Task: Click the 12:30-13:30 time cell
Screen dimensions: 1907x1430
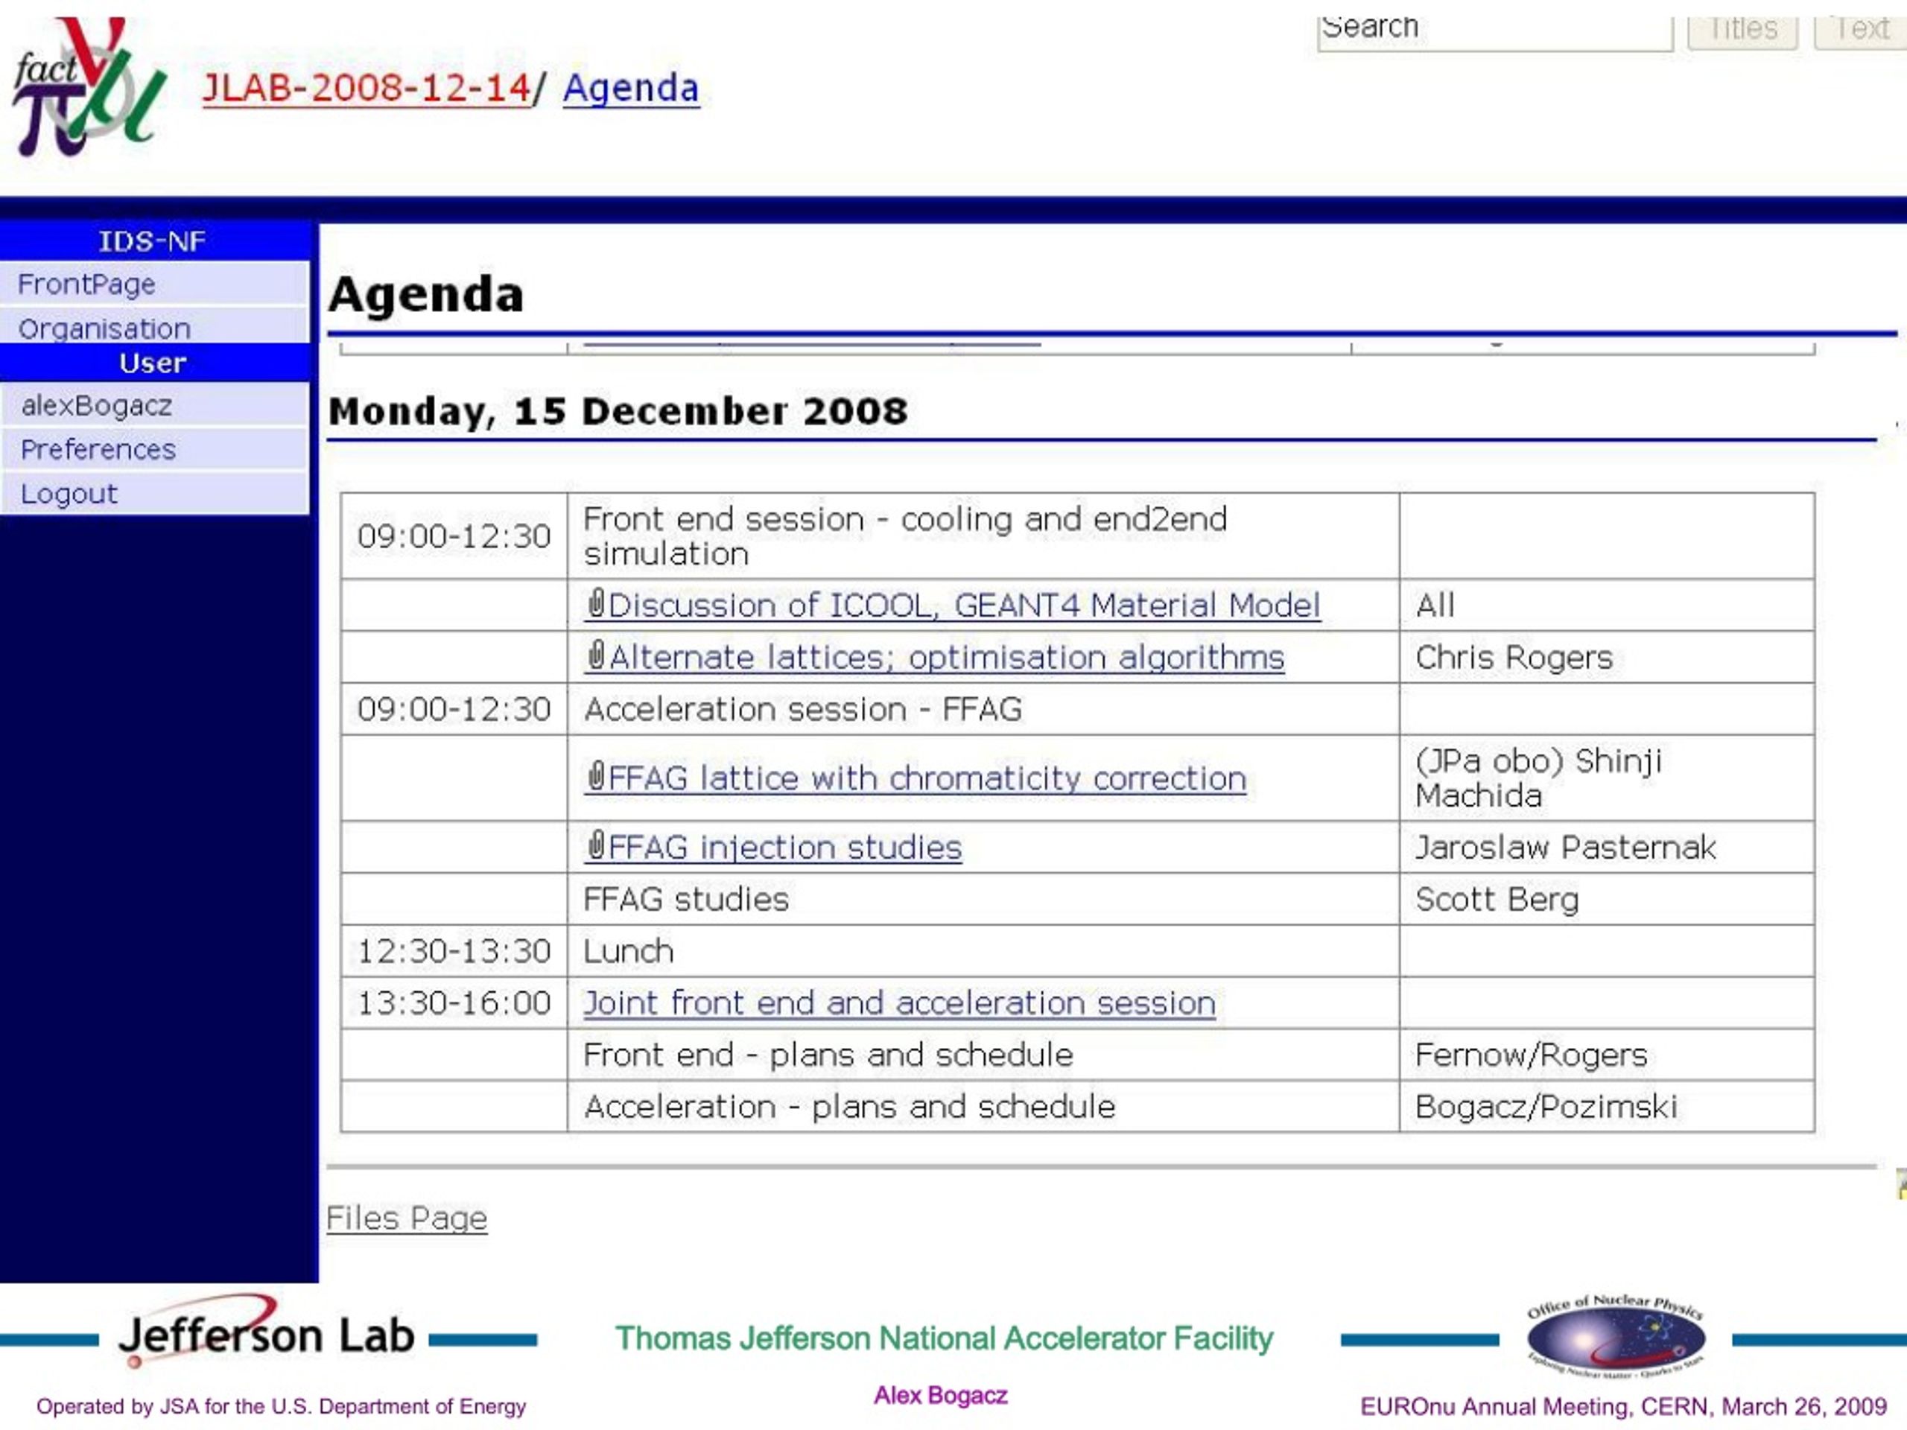Action: (x=454, y=951)
